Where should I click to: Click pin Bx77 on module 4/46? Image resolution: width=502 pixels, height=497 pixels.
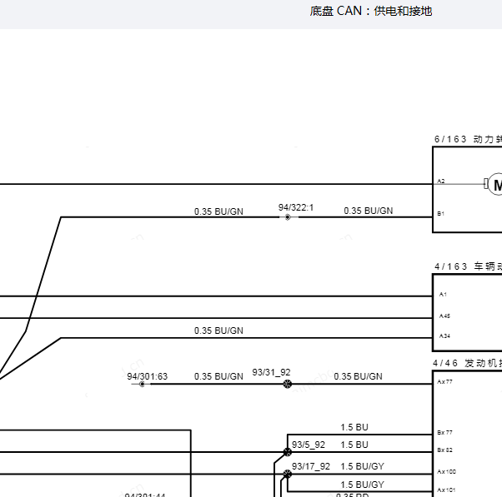coord(444,432)
